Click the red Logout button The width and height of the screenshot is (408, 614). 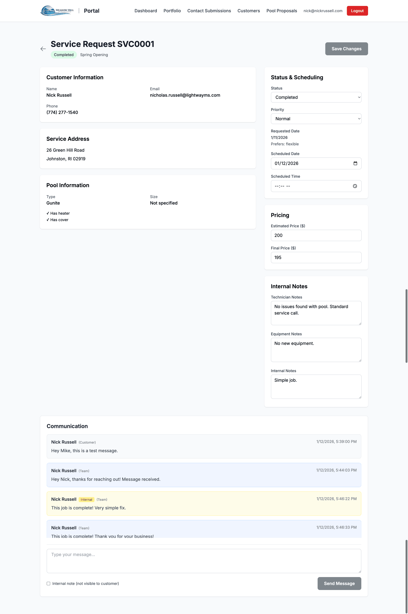pyautogui.click(x=357, y=11)
